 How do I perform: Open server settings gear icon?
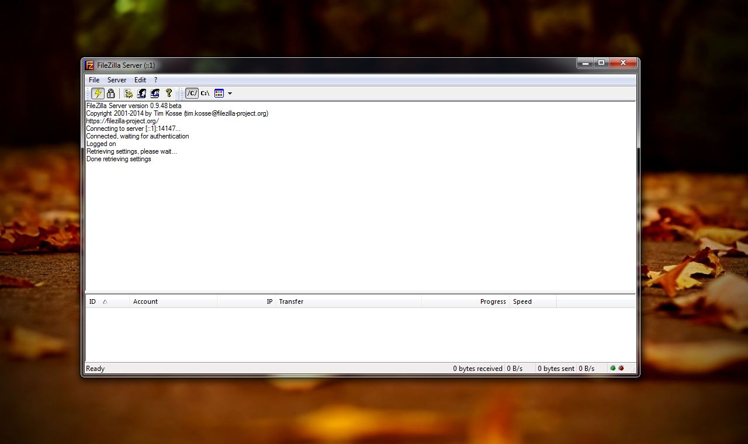tap(128, 93)
